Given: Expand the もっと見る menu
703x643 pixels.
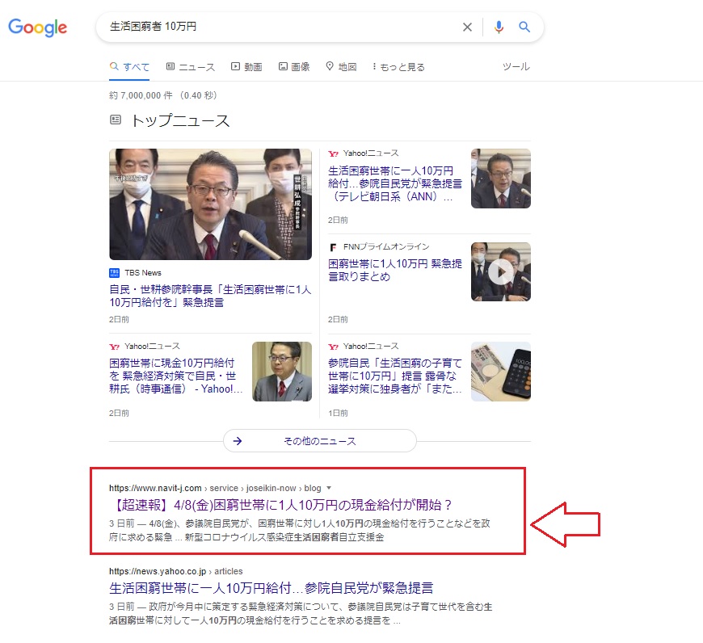Looking at the screenshot, I should pos(398,67).
